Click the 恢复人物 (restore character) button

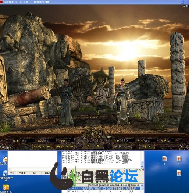(122, 147)
